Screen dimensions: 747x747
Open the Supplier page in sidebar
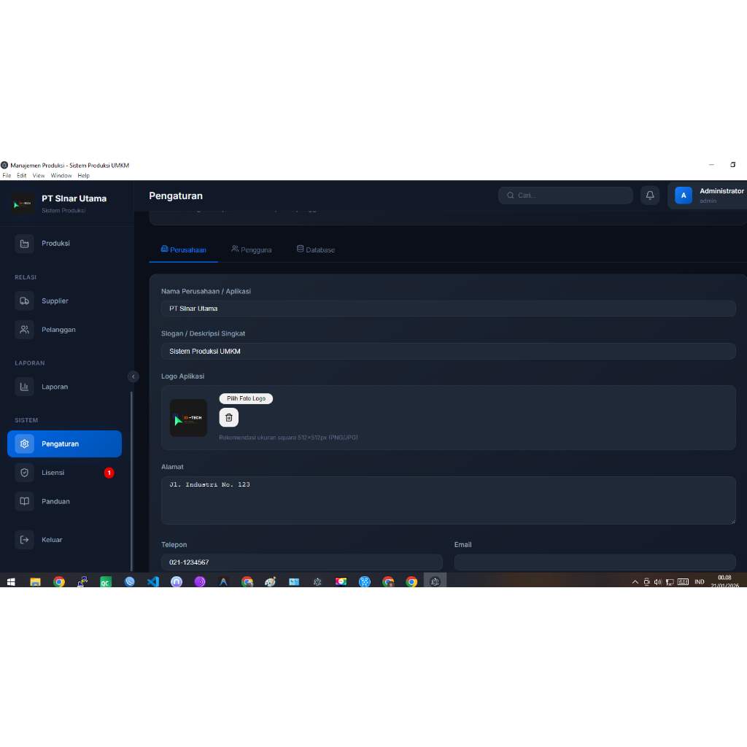[64, 301]
